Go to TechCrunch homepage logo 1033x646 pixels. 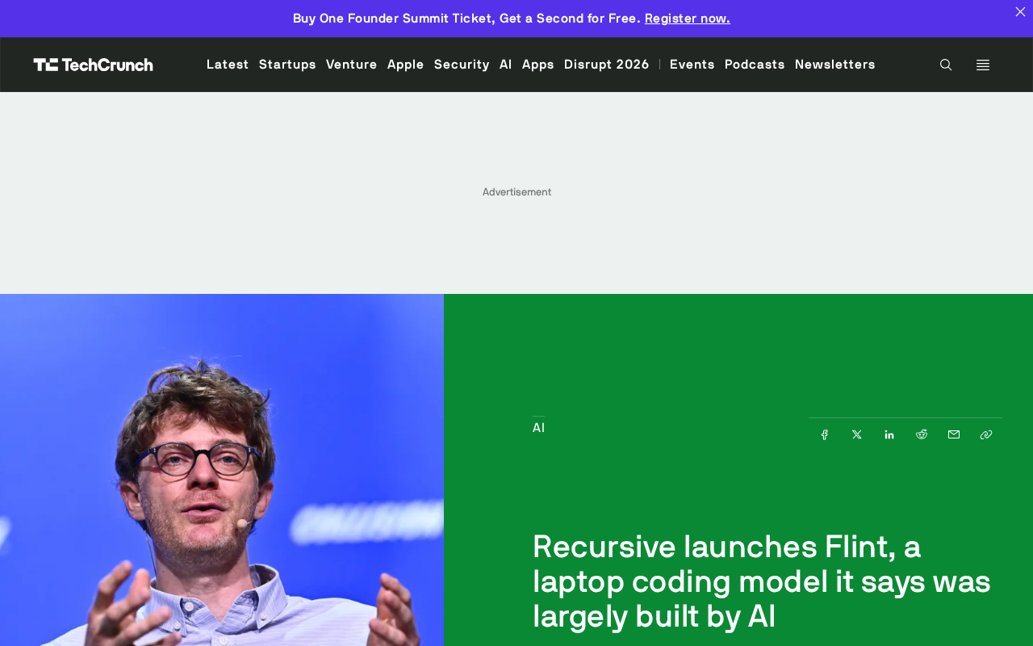94,65
